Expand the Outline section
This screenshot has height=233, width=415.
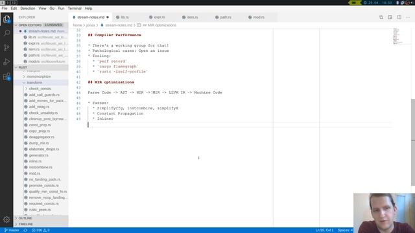pyautogui.click(x=41, y=218)
